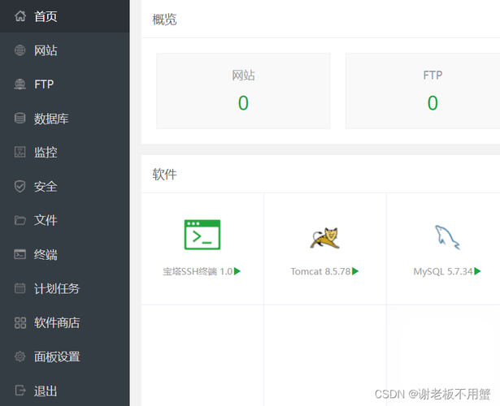Screen dimensions: 500x406
Task: Click the arrow next to Tomcat 8.5.78
Action: 355,271
